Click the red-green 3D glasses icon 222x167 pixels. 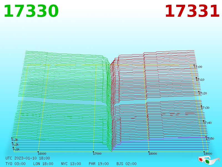tap(209, 160)
